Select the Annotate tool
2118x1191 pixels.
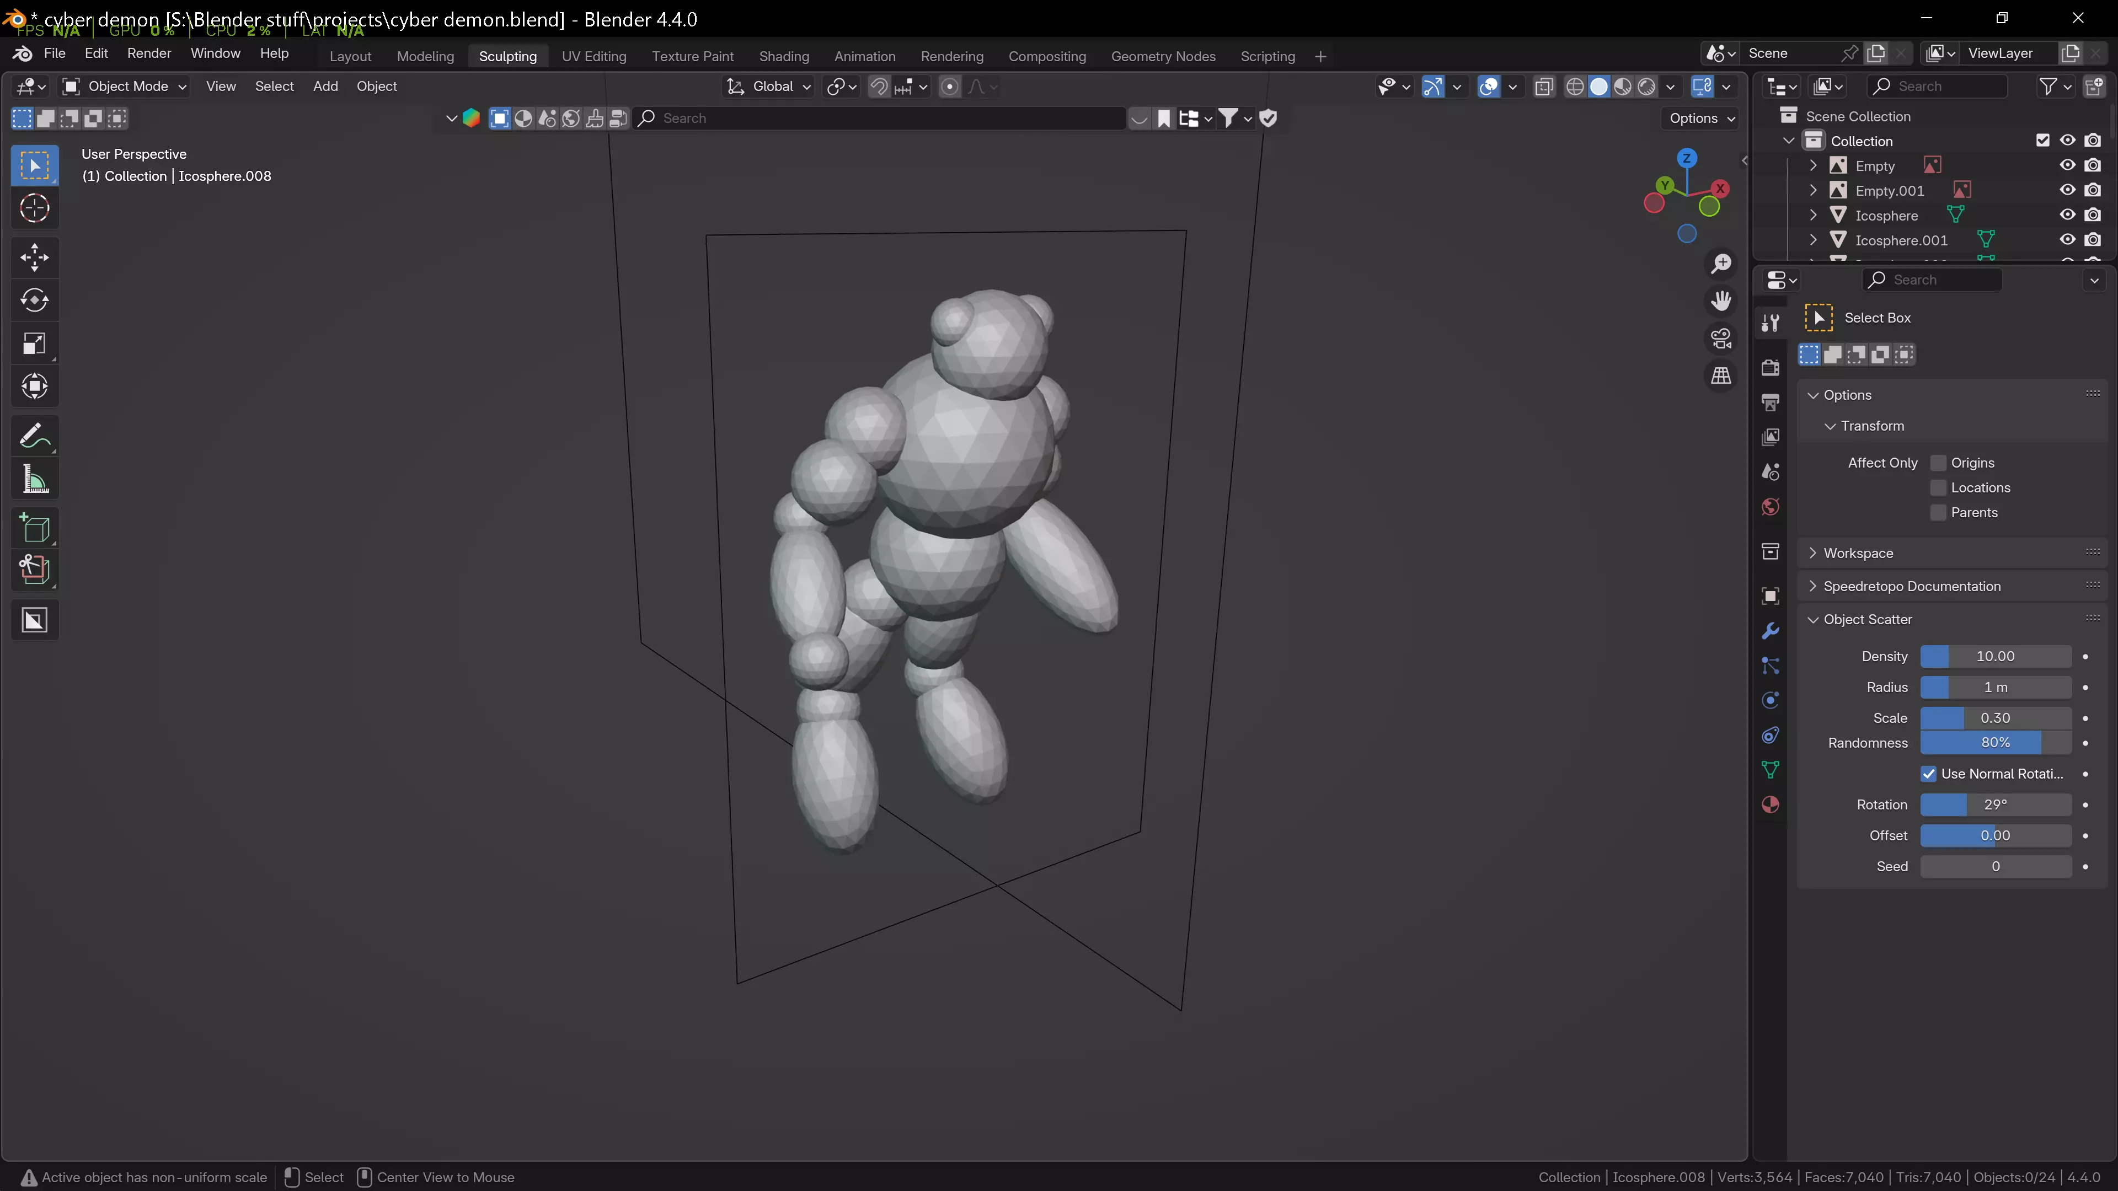tap(35, 436)
